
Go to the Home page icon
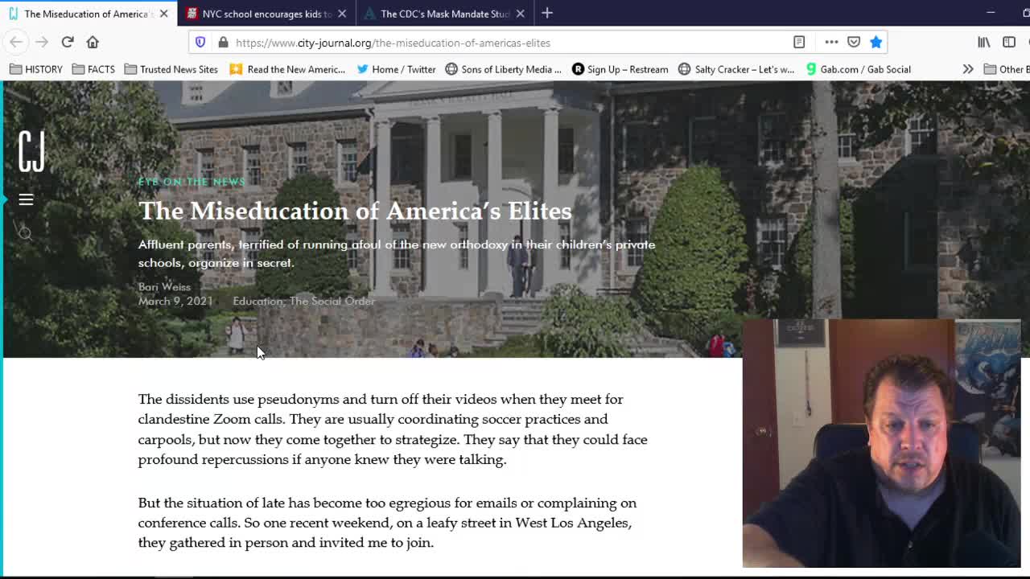pos(93,42)
